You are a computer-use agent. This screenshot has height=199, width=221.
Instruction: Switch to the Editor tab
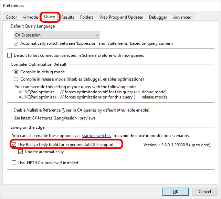coord(12,17)
